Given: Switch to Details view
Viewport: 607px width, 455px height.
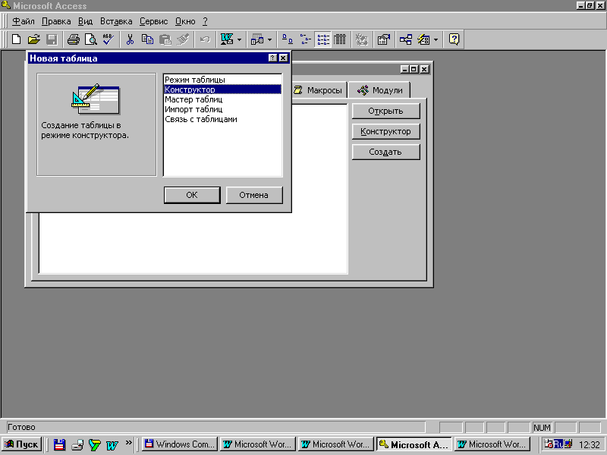Looking at the screenshot, I should [x=340, y=39].
